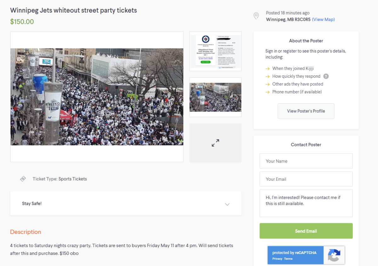Click the question mark beside 'How quickly they respond'

point(326,76)
